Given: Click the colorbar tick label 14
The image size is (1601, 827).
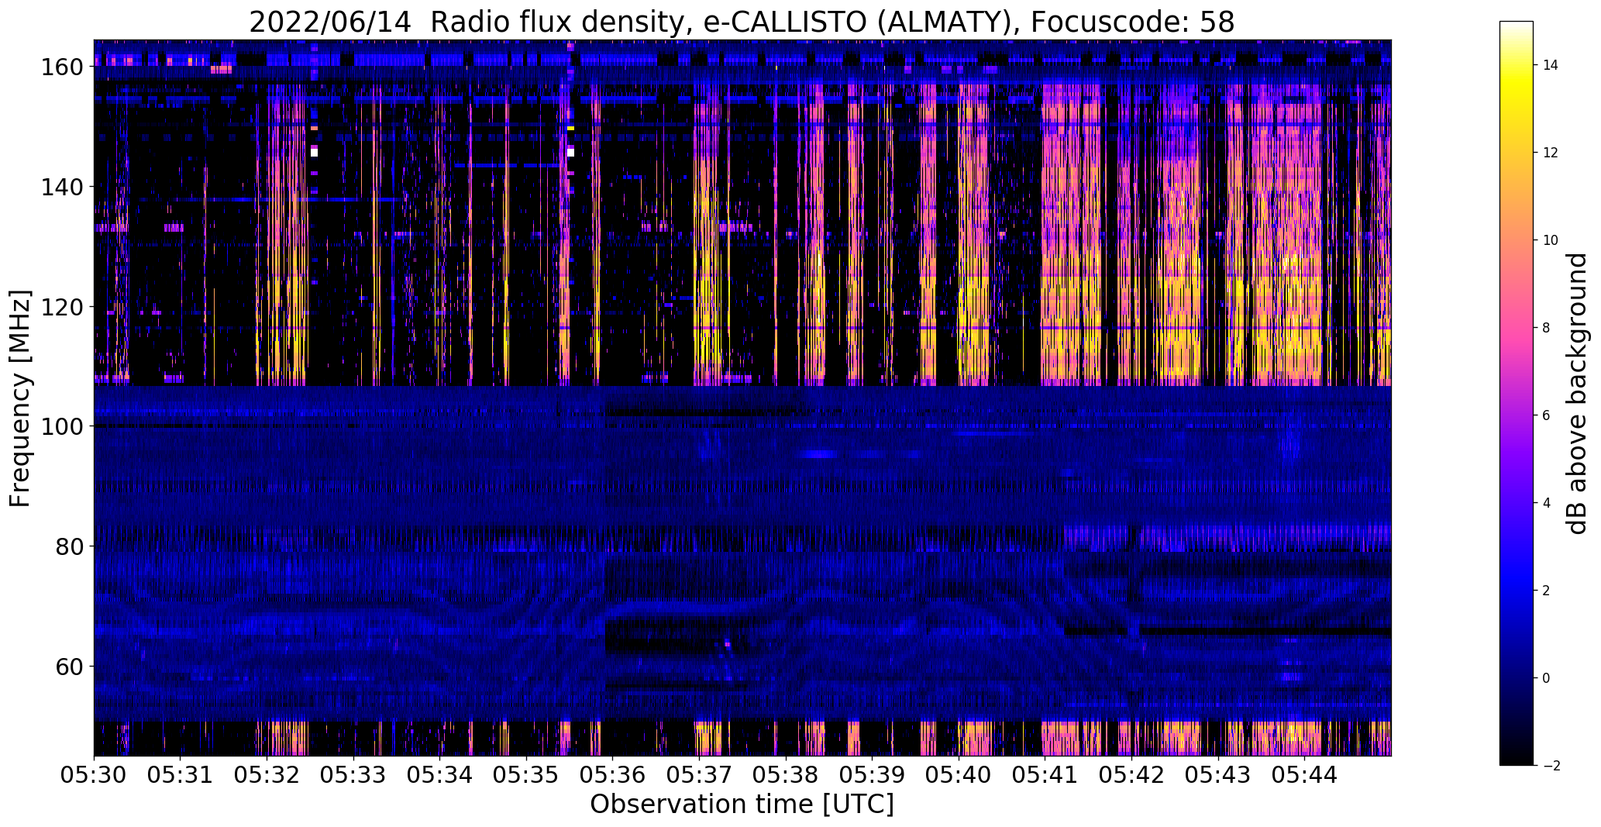Looking at the screenshot, I should pyautogui.click(x=1551, y=65).
